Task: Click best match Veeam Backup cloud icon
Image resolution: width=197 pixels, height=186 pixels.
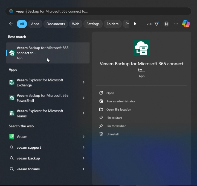Action: click(12, 53)
